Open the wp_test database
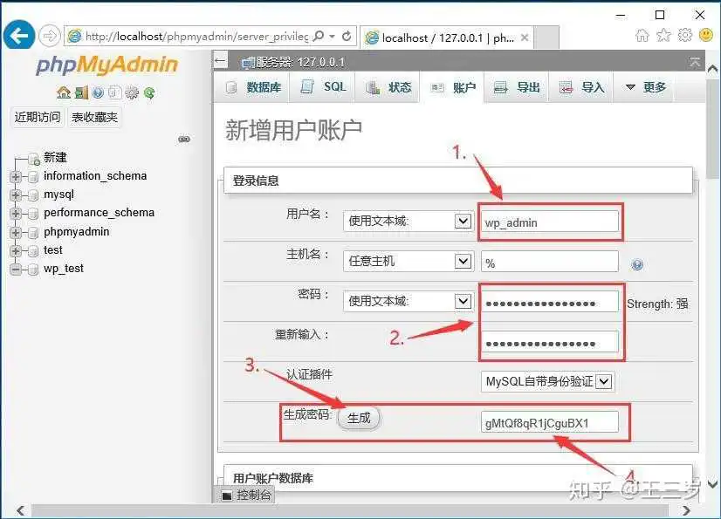This screenshot has width=721, height=519. pyautogui.click(x=64, y=269)
